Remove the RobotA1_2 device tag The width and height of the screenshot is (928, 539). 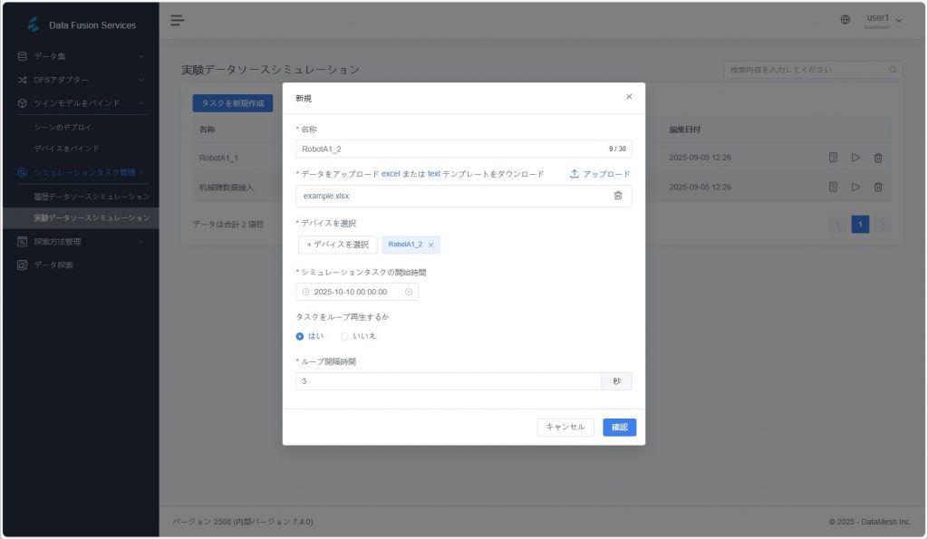pos(430,245)
